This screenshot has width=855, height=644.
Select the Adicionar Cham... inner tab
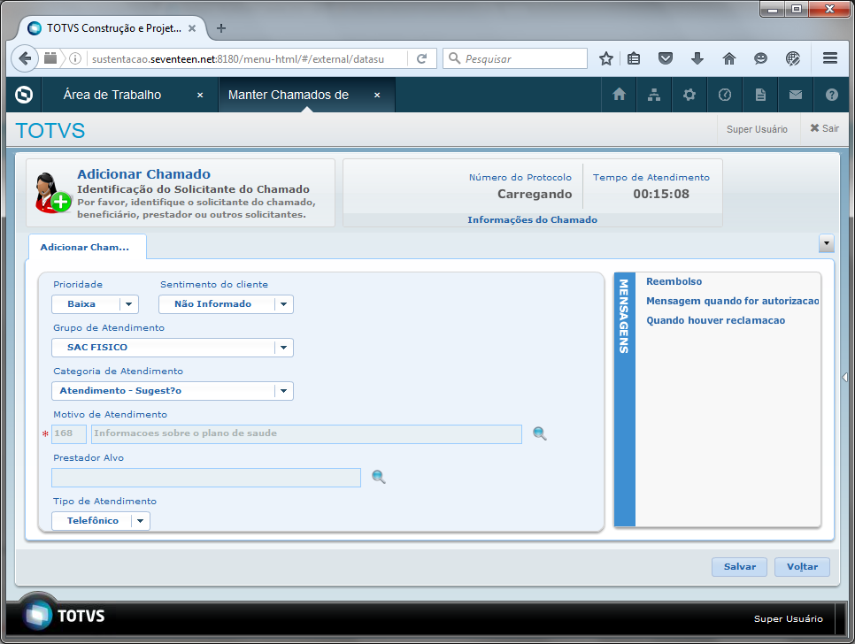[x=84, y=247]
